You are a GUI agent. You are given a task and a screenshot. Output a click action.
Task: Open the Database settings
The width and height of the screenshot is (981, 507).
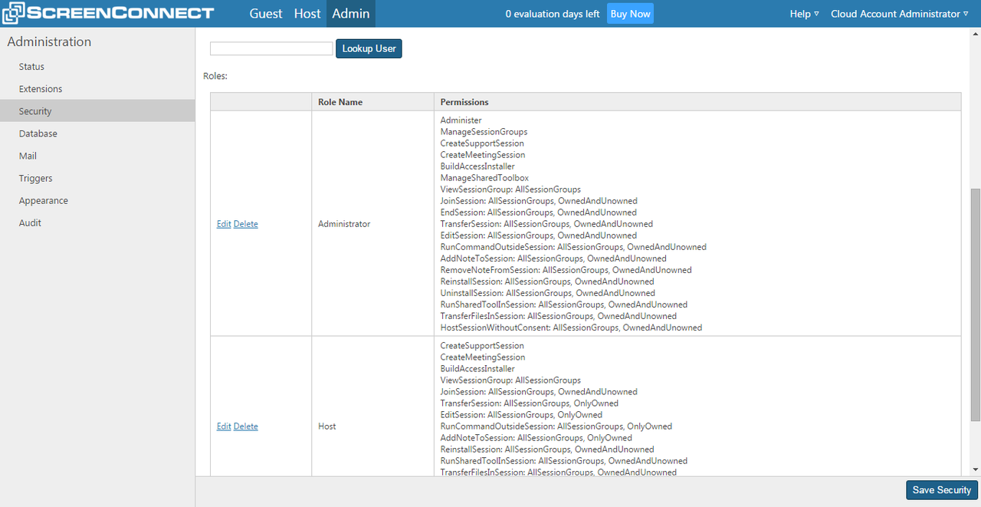click(38, 133)
